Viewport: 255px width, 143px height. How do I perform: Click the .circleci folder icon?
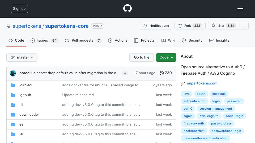pyautogui.click(x=13, y=85)
